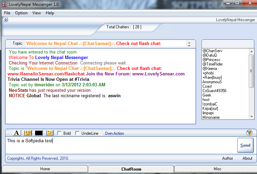Open the Option menu
This screenshot has width=257, height=174.
pos(21,13)
